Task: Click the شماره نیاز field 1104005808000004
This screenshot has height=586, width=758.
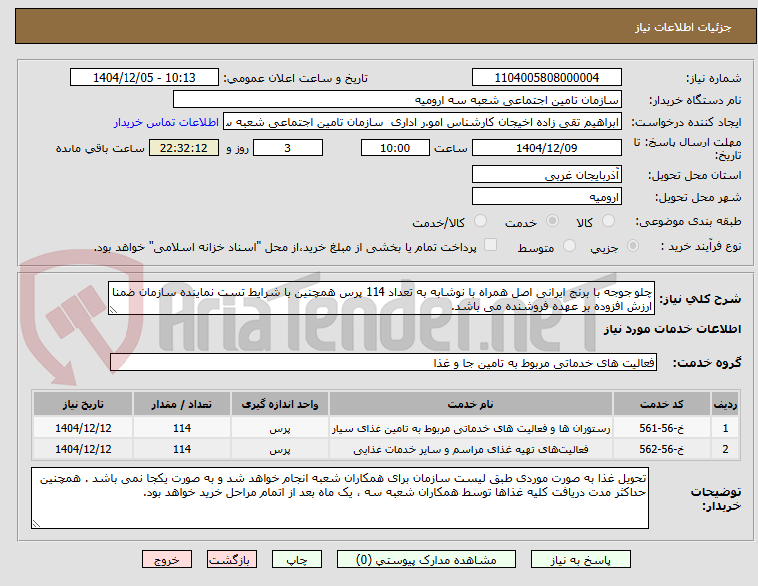Action: coord(546,78)
